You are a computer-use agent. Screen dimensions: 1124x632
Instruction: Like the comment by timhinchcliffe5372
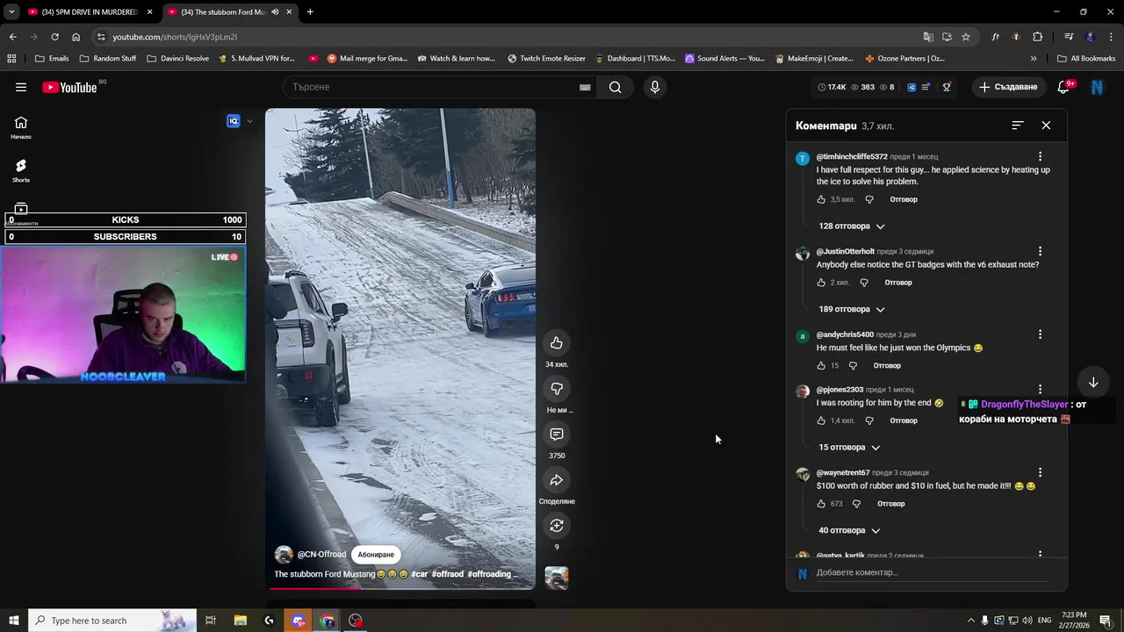pyautogui.click(x=821, y=199)
